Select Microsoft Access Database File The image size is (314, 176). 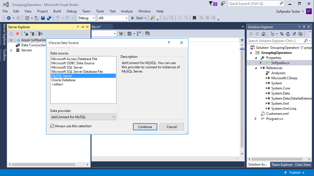pos(83,59)
